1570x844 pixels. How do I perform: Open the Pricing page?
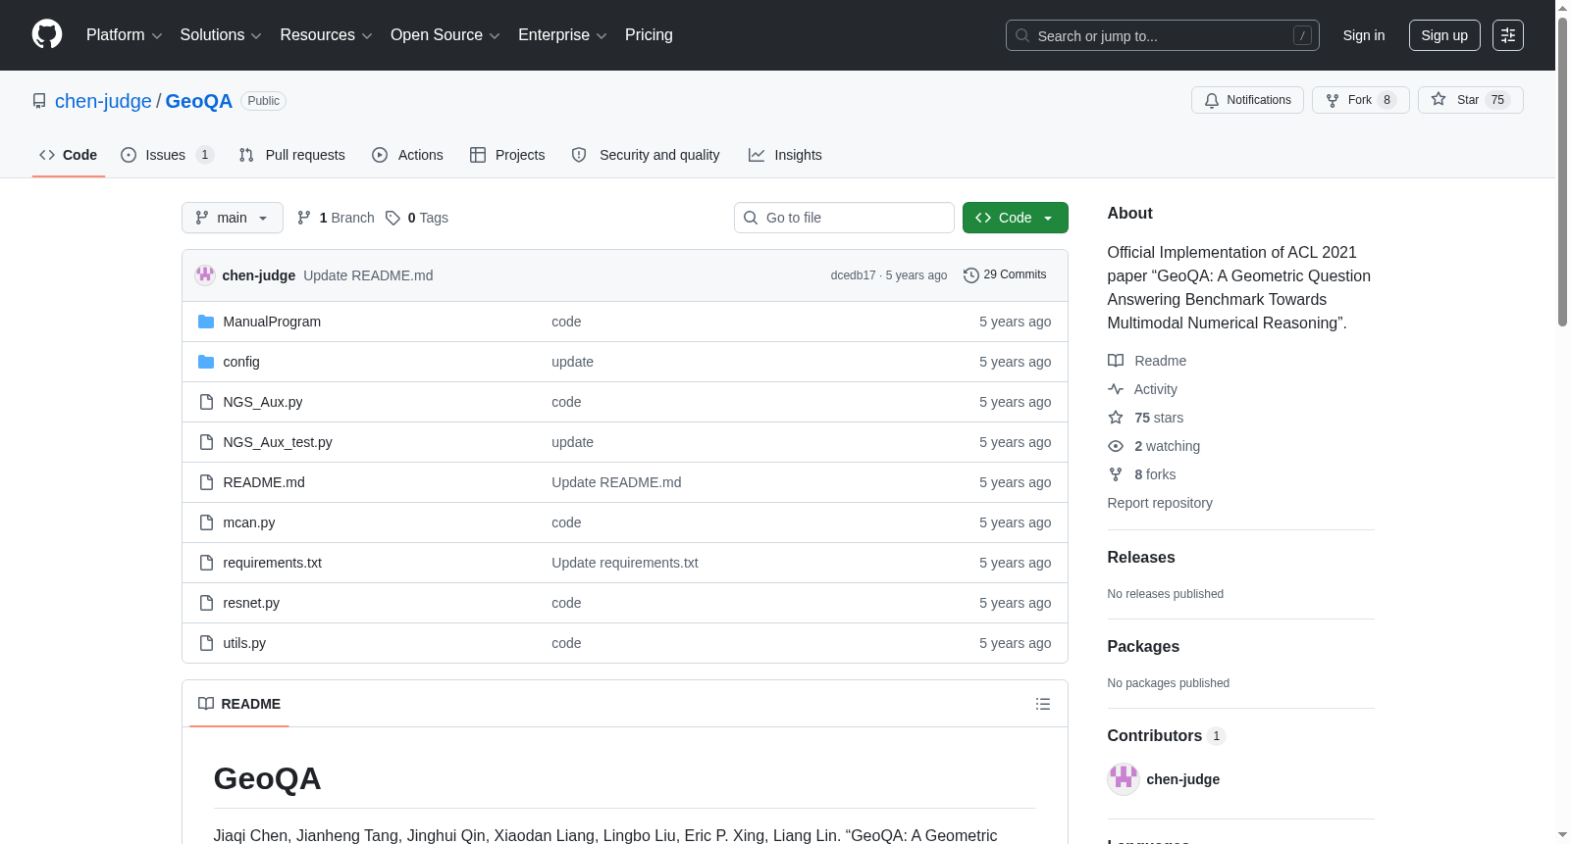coord(649,35)
